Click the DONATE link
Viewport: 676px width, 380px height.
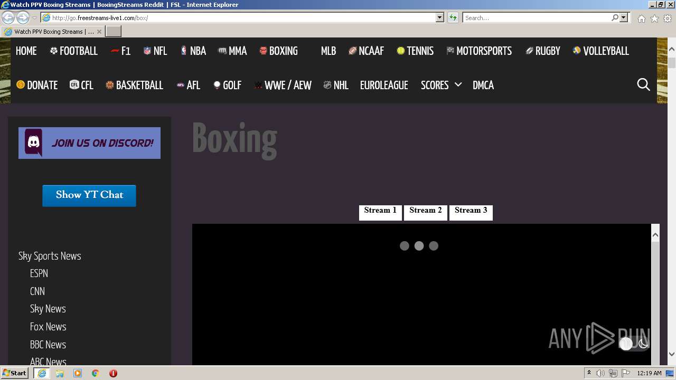pos(37,85)
